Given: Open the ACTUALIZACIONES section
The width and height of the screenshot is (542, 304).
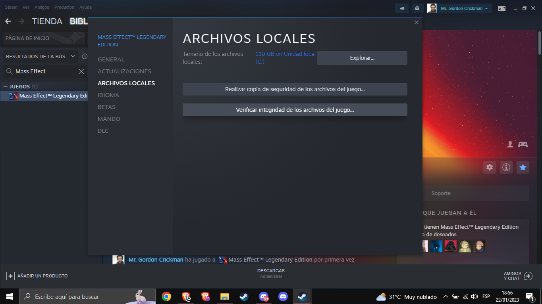Looking at the screenshot, I should coord(124,71).
